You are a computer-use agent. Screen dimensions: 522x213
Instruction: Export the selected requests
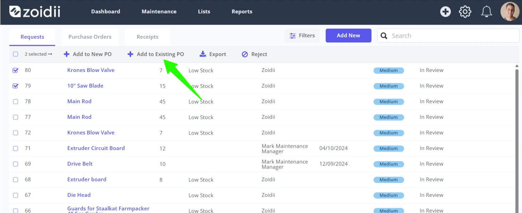pyautogui.click(x=213, y=54)
